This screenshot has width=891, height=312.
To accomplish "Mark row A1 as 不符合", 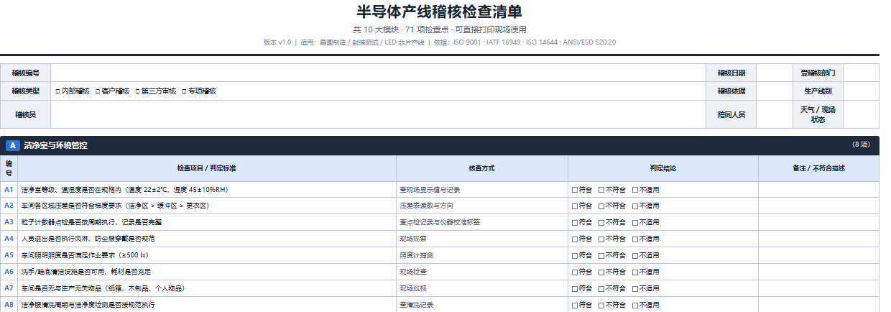I will [x=601, y=190].
